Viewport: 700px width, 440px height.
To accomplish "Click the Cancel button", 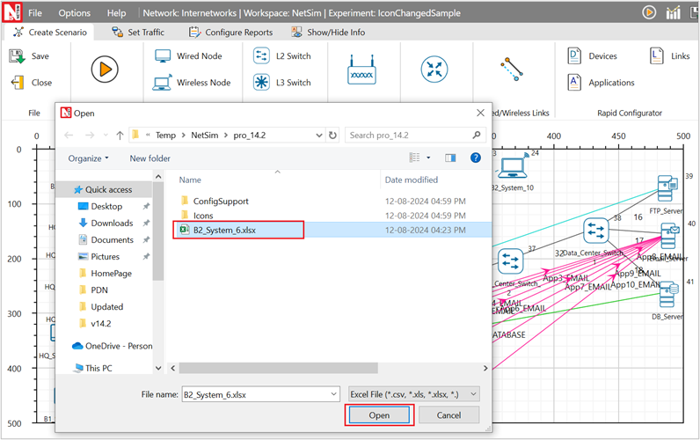I will [x=448, y=415].
